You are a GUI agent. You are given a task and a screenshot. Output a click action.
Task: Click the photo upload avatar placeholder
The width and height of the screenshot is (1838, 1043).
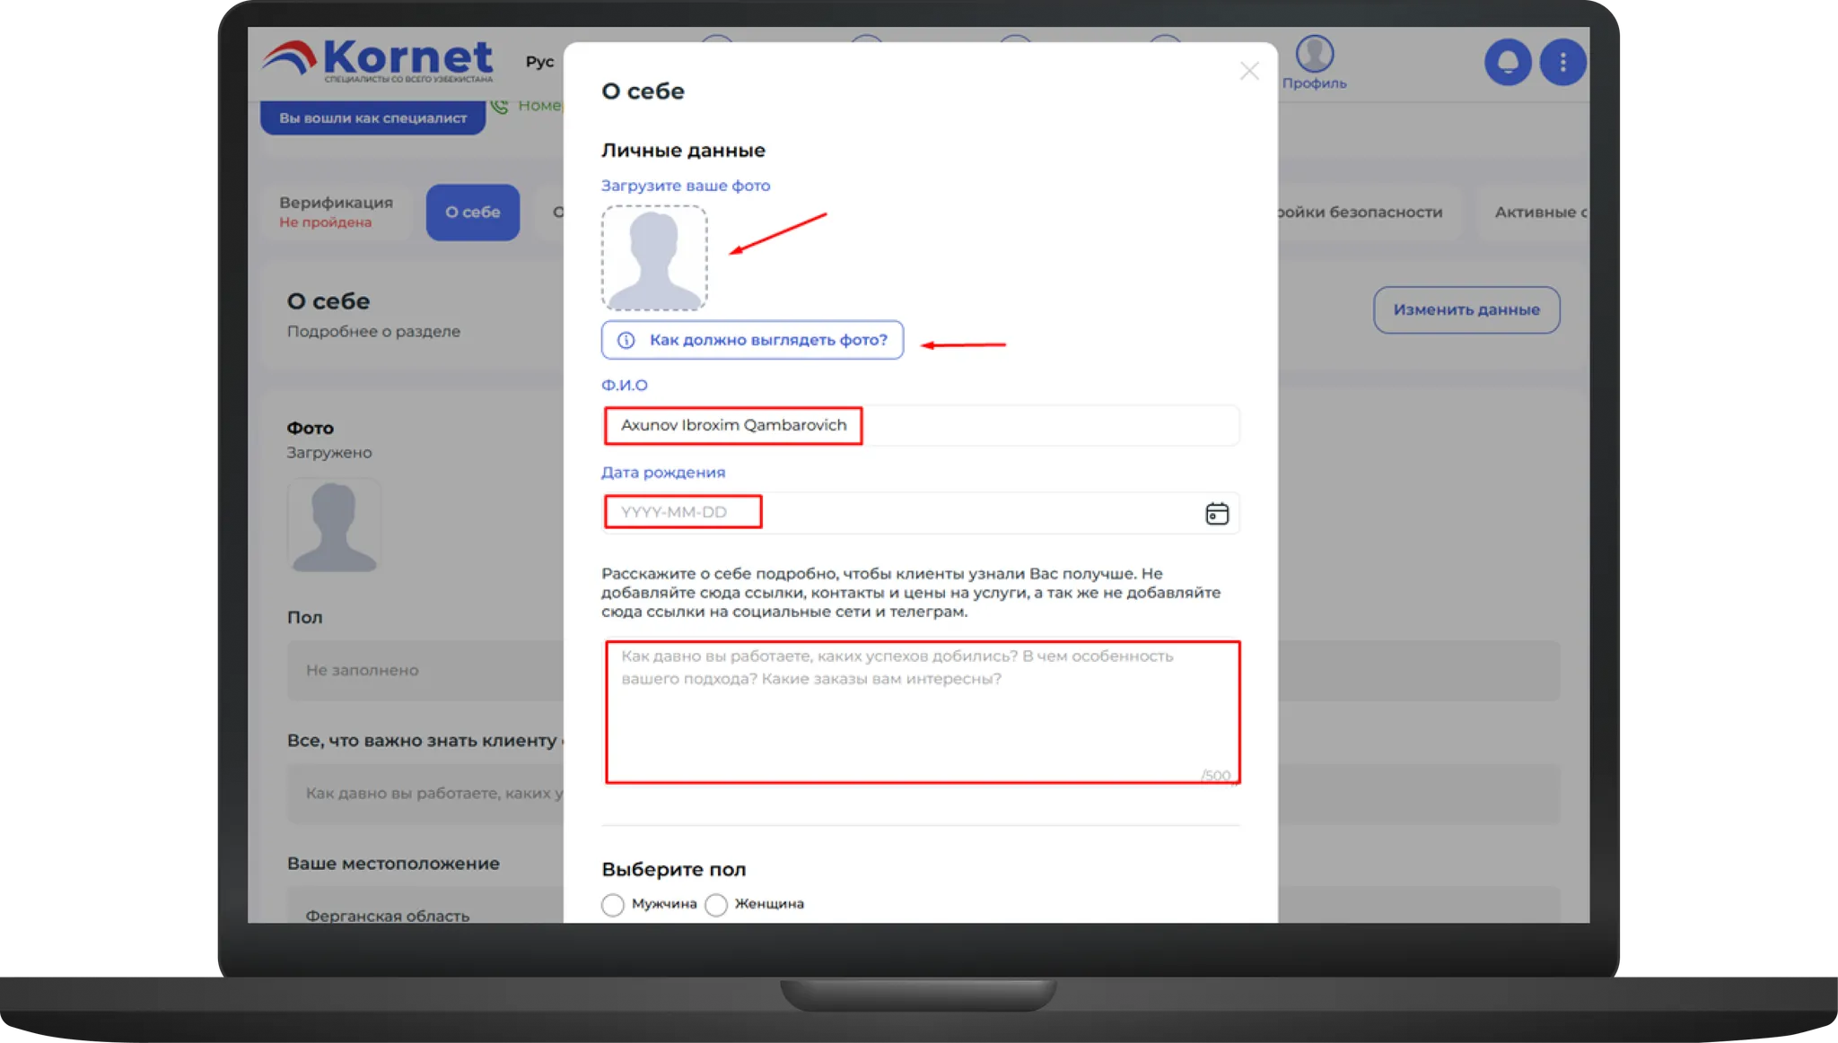(654, 257)
